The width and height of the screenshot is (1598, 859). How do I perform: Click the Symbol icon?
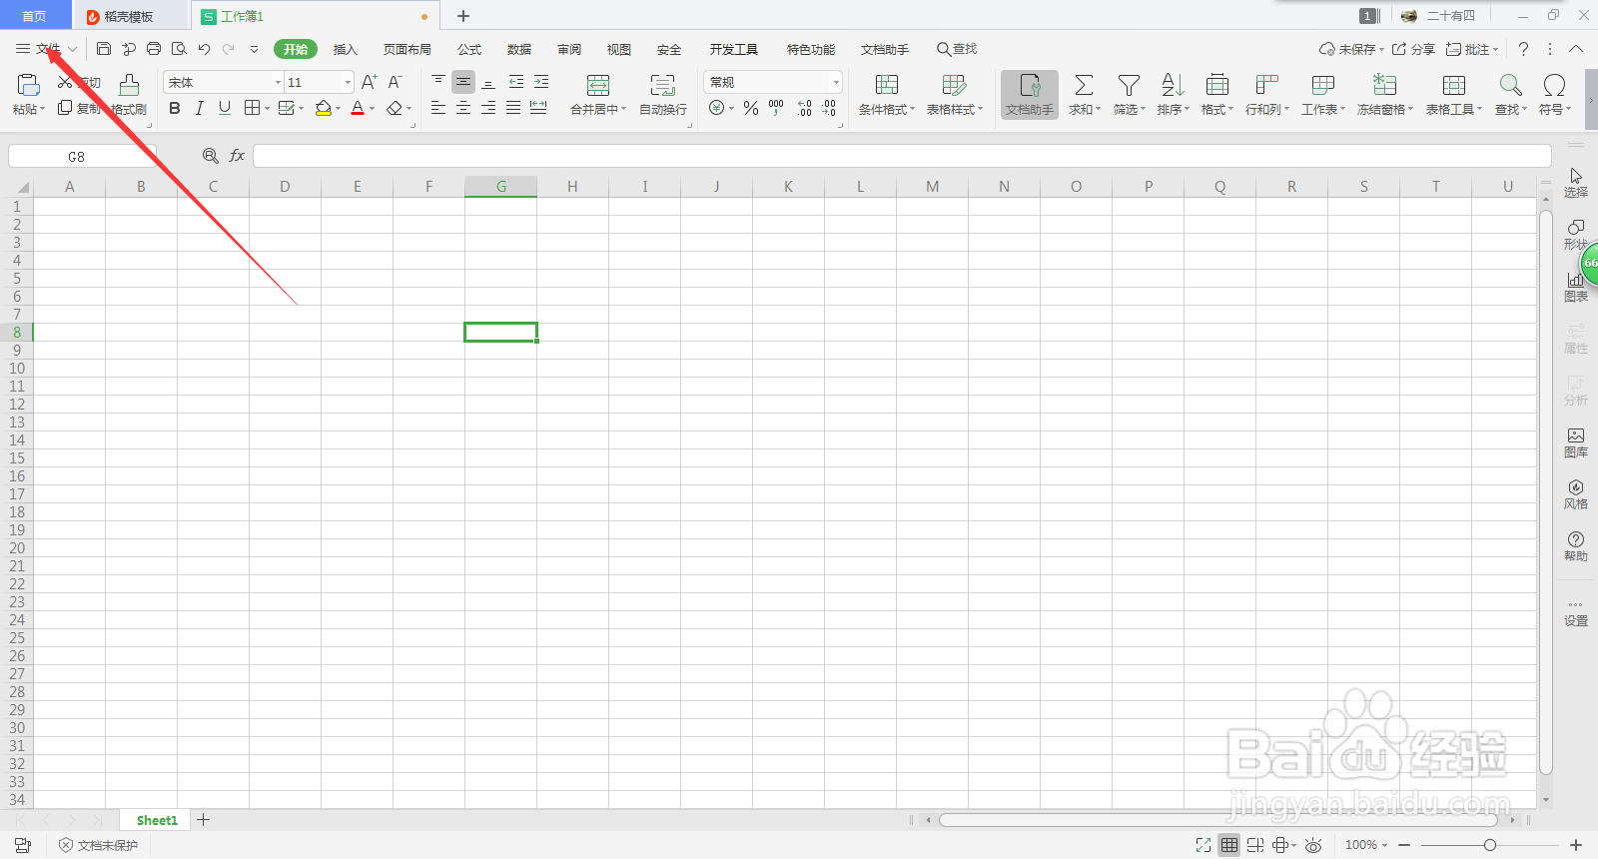[1554, 85]
